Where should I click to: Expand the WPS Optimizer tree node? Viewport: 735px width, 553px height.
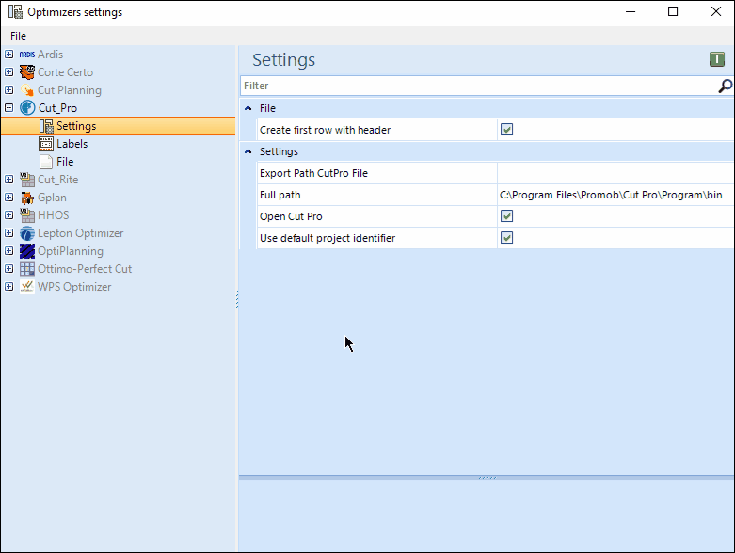click(x=8, y=287)
